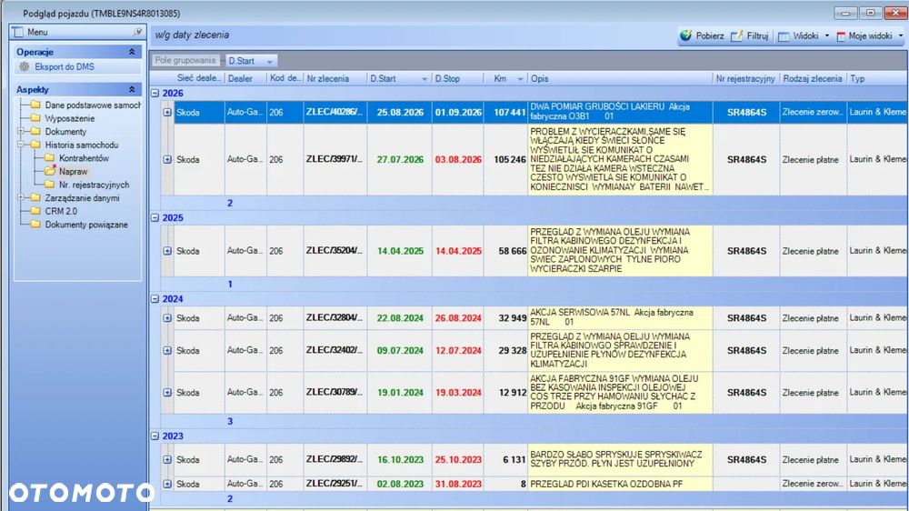909x511 pixels.
Task: Sort by the D.Stop column header
Action: [457, 78]
